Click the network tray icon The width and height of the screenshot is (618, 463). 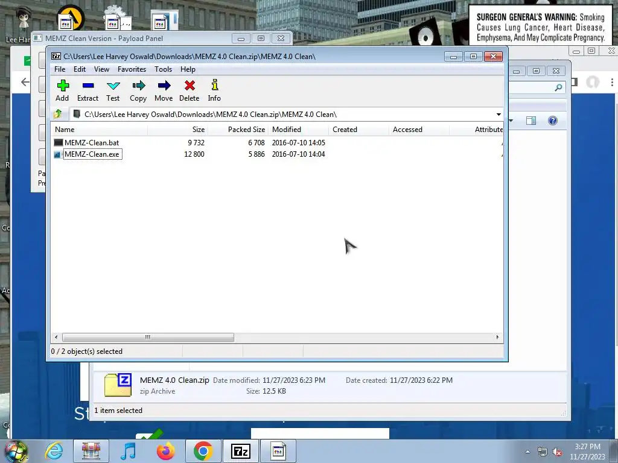(543, 452)
